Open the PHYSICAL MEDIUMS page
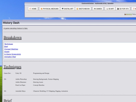Screen dimensions: 136x102 [x=50, y=9]
